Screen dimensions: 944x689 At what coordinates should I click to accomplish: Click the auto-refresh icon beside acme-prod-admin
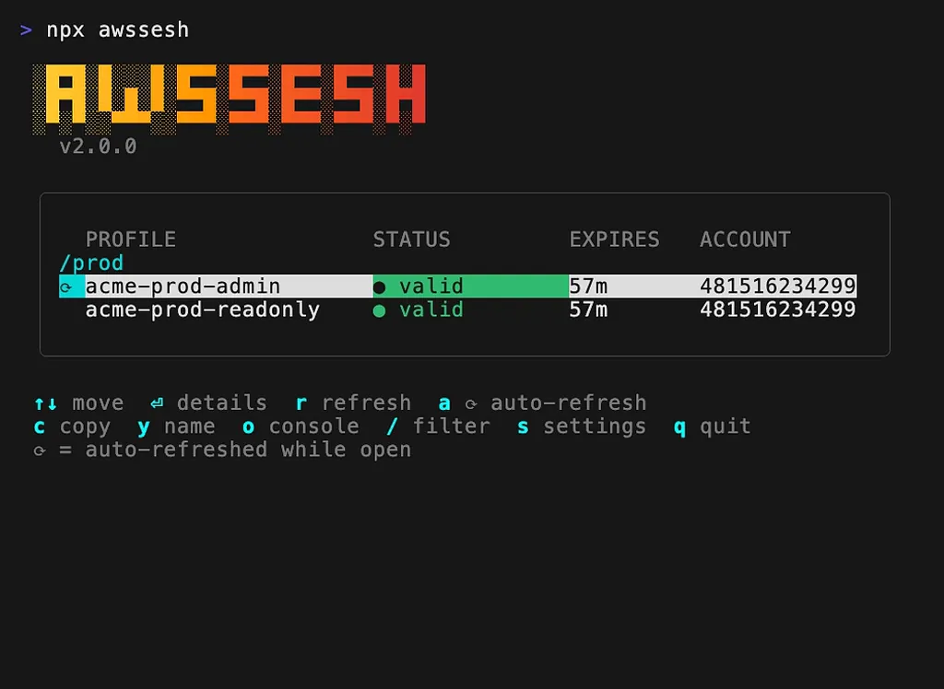pyautogui.click(x=66, y=287)
